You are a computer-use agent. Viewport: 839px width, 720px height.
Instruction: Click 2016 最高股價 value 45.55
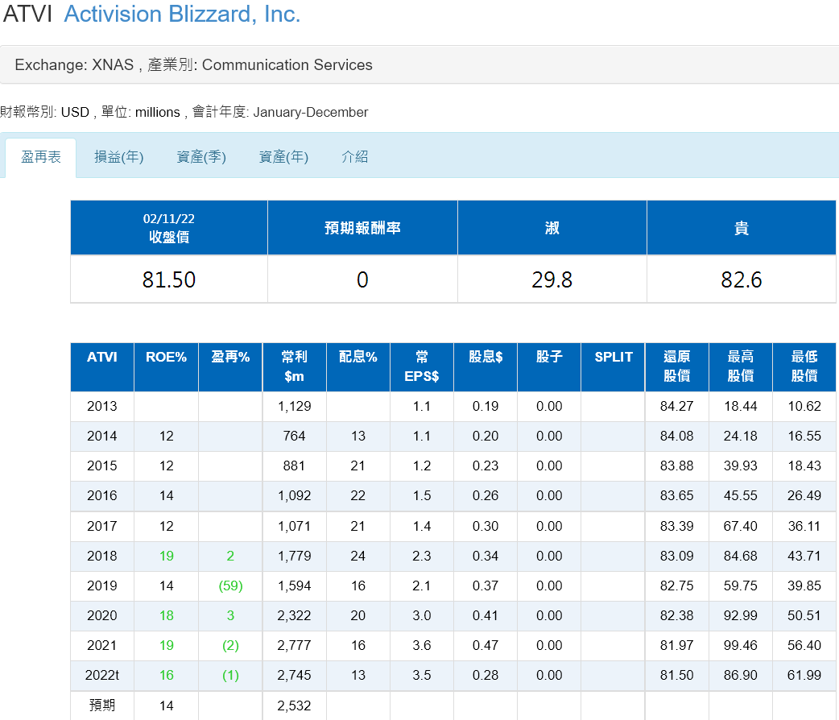click(x=741, y=495)
